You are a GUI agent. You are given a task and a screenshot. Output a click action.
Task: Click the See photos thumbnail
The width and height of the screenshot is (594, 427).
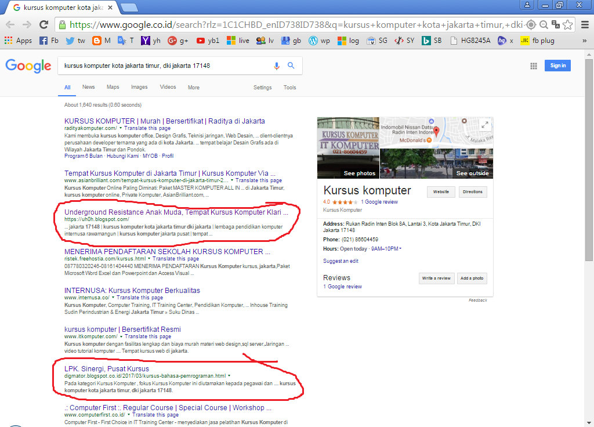pyautogui.click(x=348, y=148)
